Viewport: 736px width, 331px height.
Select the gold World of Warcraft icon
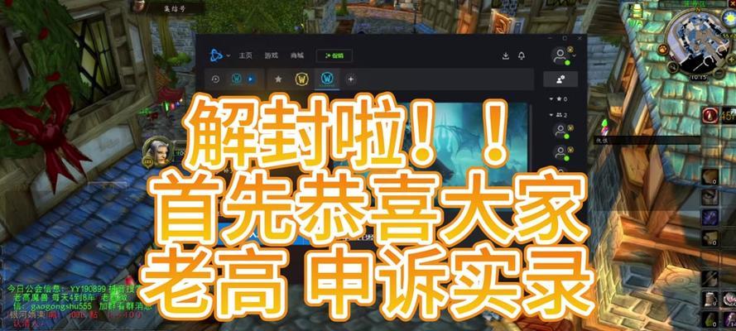point(302,79)
